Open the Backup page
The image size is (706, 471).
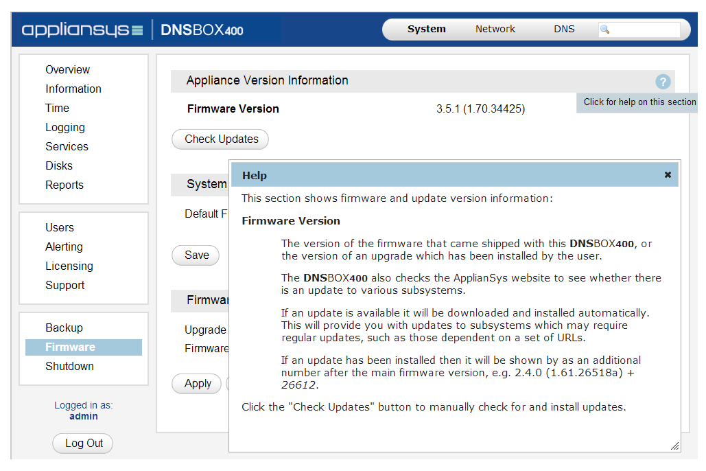tap(64, 328)
